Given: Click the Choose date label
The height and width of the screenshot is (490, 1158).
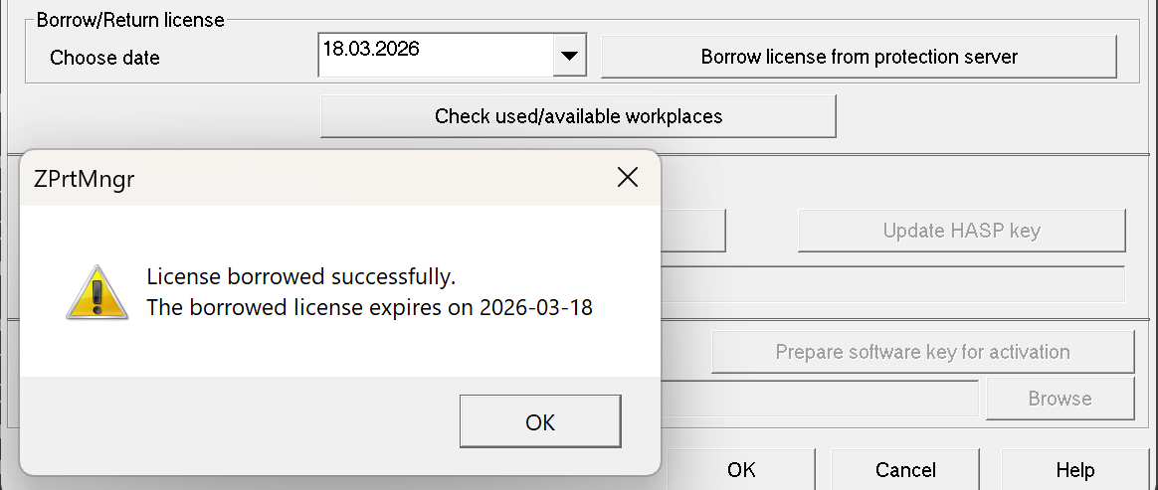Looking at the screenshot, I should (x=104, y=58).
